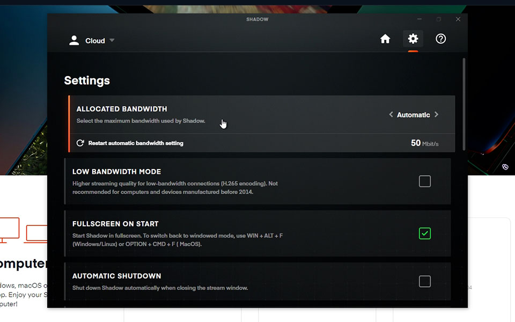This screenshot has width=515, height=322.
Task: Enable the Low Bandwidth Mode checkbox
Action: pyautogui.click(x=425, y=181)
